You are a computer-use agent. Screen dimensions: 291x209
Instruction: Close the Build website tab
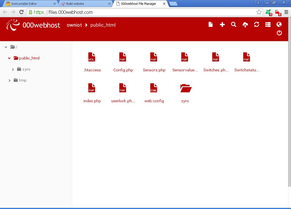point(109,4)
